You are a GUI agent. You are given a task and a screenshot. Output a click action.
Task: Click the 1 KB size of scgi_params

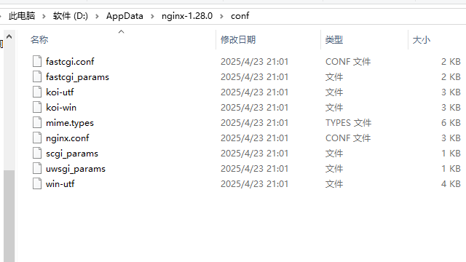click(x=451, y=154)
